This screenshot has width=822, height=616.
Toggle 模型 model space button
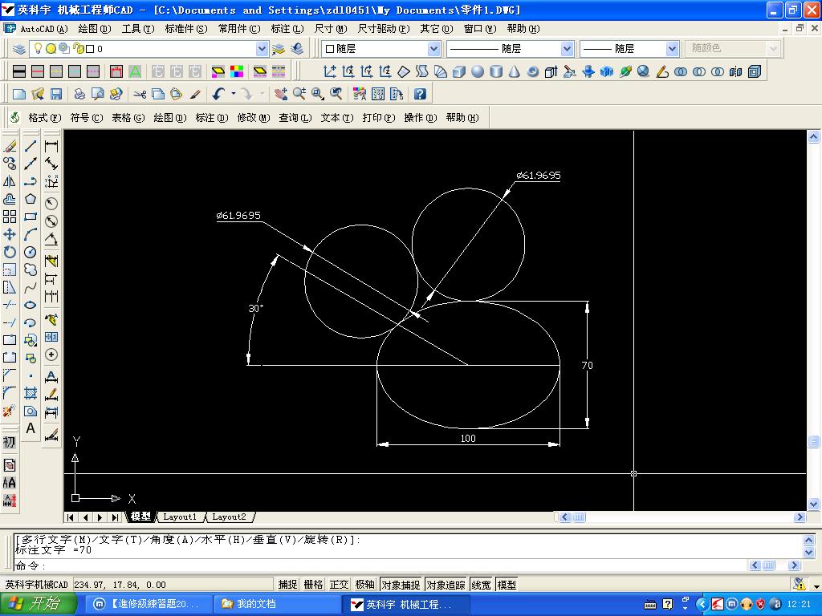coord(507,585)
